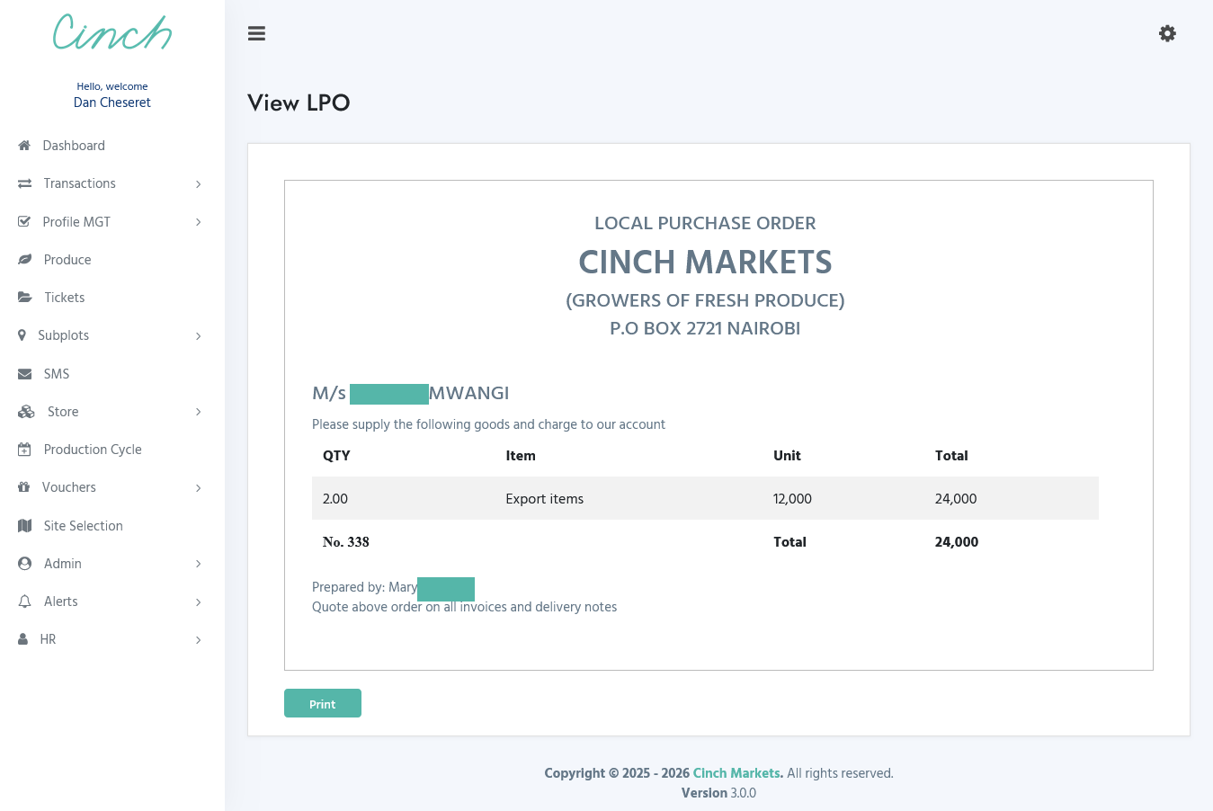Screen dimensions: 1213x811
Task: Click the Alerts bell icon
Action: [x=23, y=602]
